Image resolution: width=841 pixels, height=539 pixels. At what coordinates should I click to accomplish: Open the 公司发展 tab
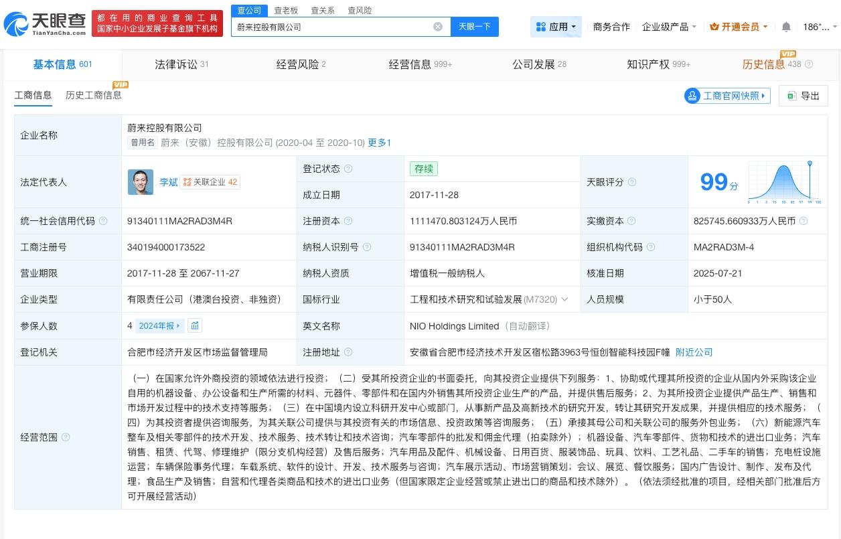click(539, 64)
